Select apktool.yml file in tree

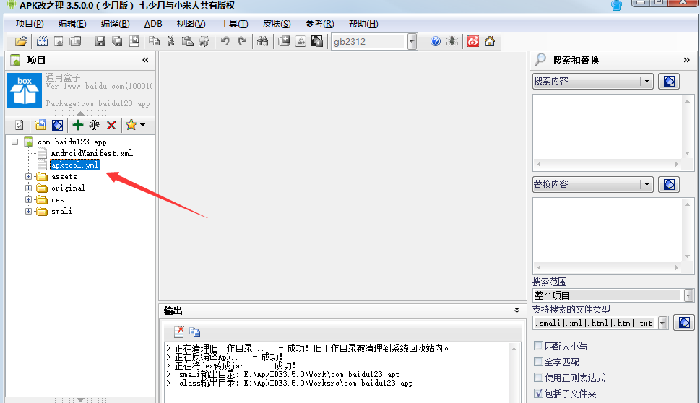click(x=75, y=165)
